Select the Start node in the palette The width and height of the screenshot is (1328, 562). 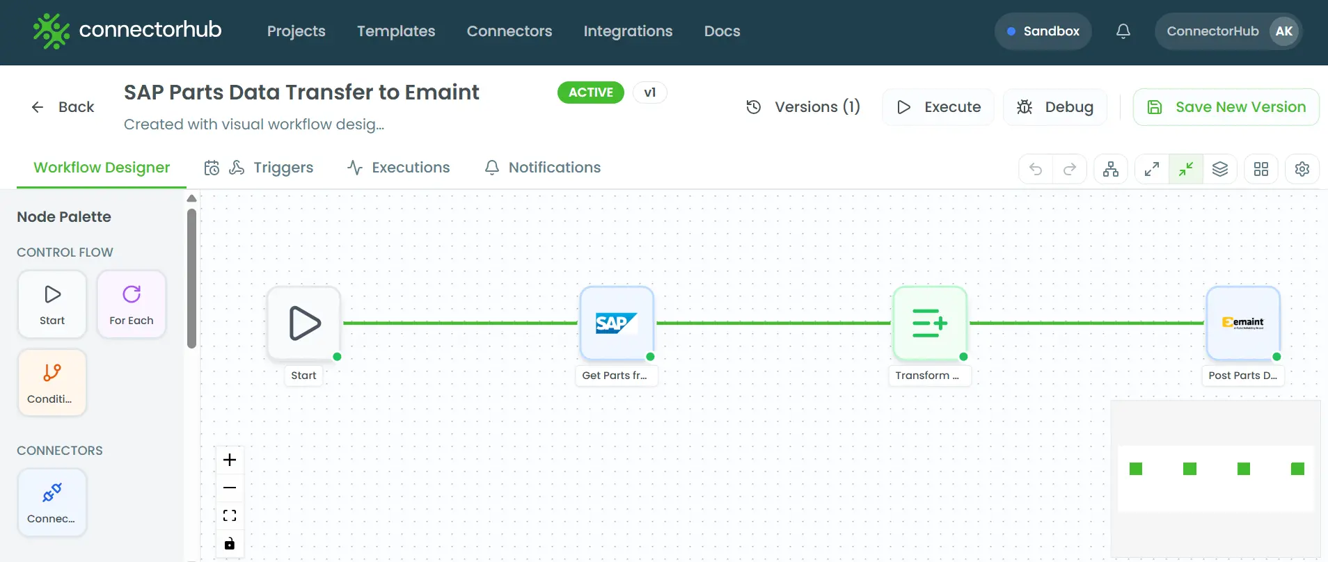(52, 305)
